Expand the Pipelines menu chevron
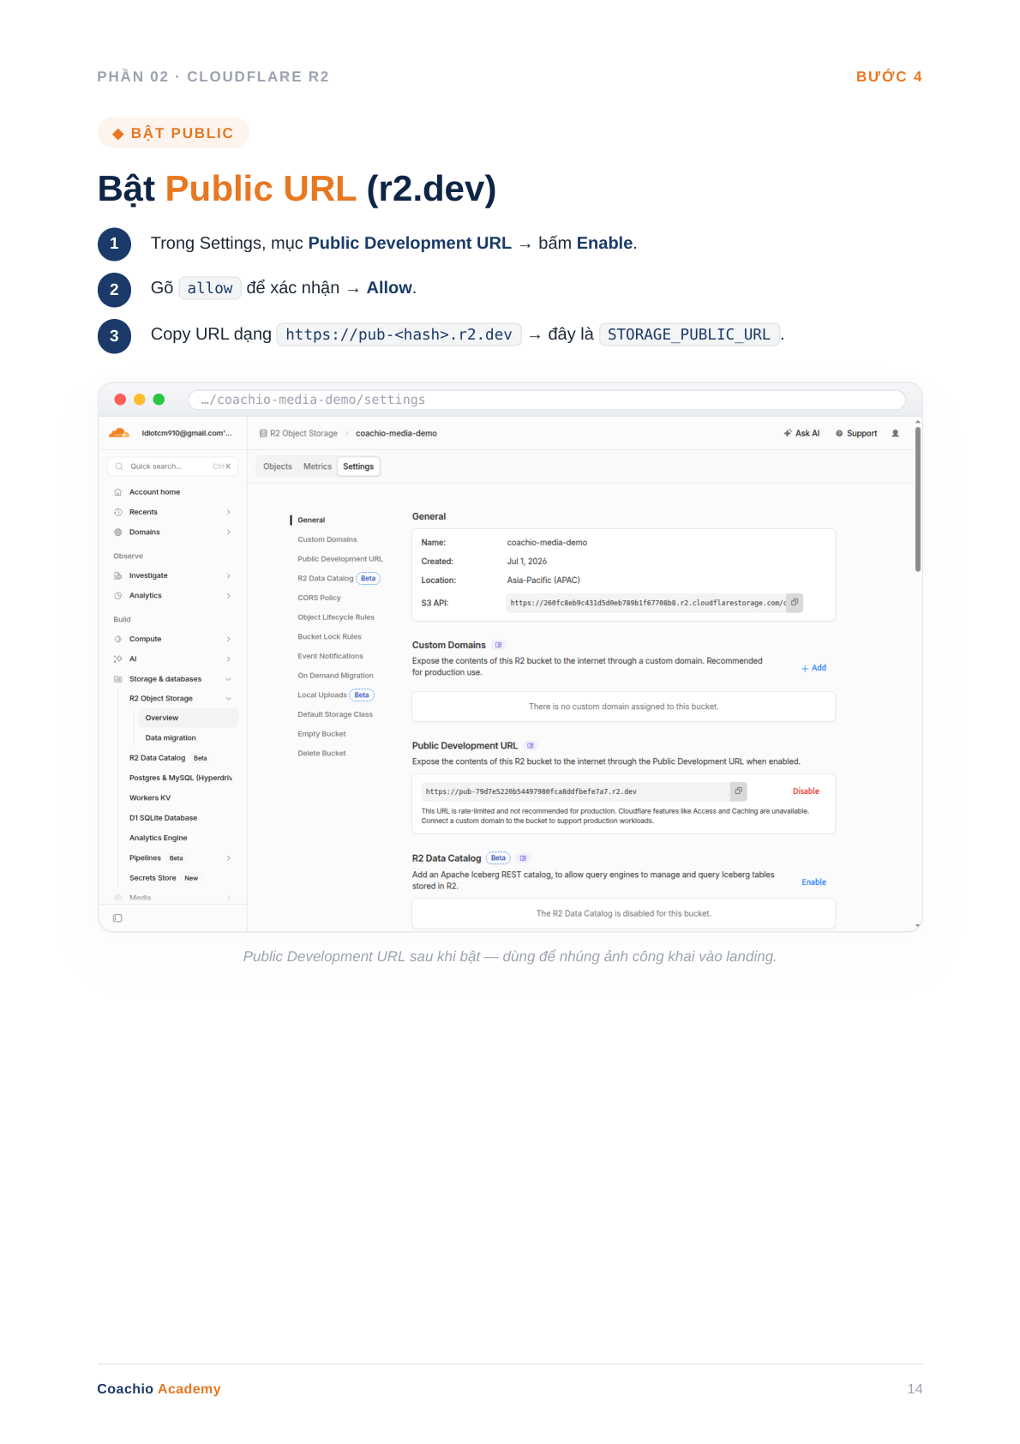This screenshot has width=1020, height=1444. pos(229,858)
